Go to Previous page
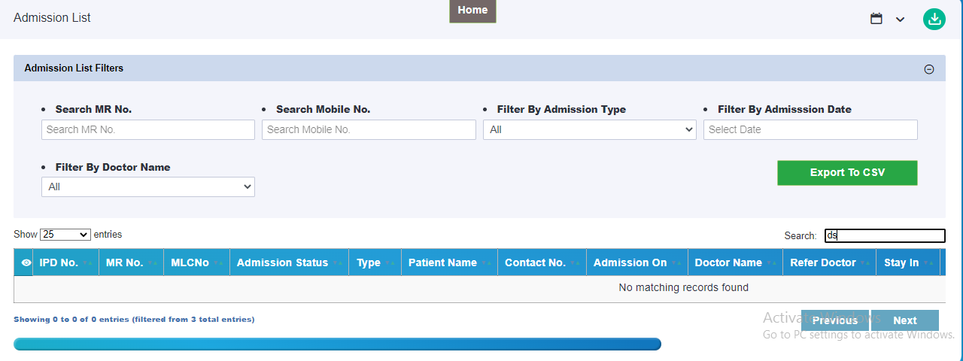Viewport: 963px width, 361px height. [x=835, y=320]
